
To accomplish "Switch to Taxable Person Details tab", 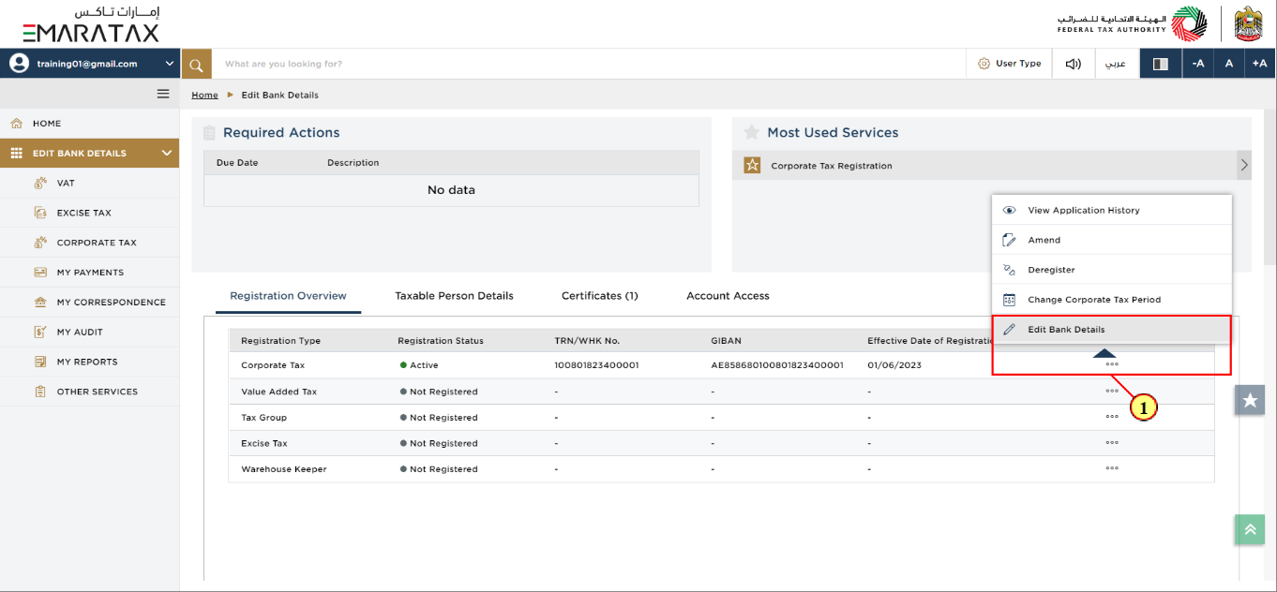I will (454, 296).
